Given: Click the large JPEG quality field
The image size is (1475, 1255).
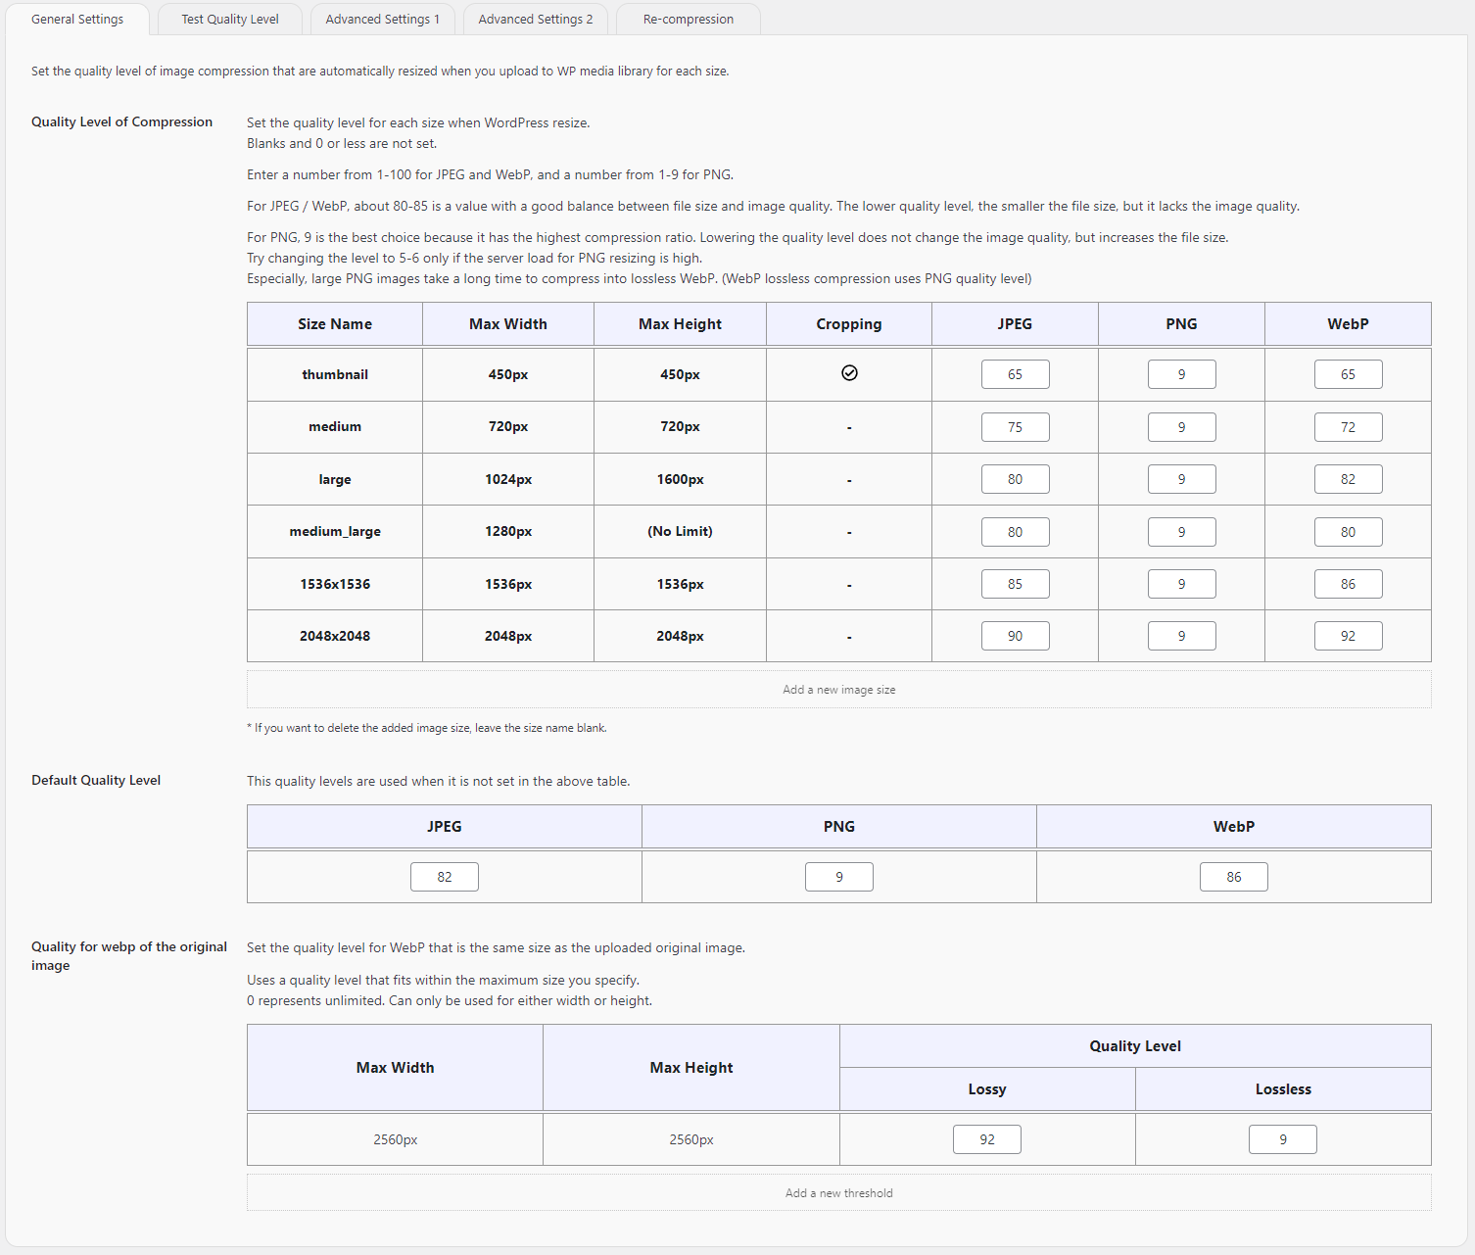Looking at the screenshot, I should (x=1015, y=479).
